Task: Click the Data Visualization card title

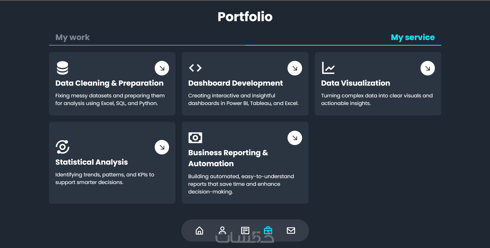Action: (x=355, y=83)
